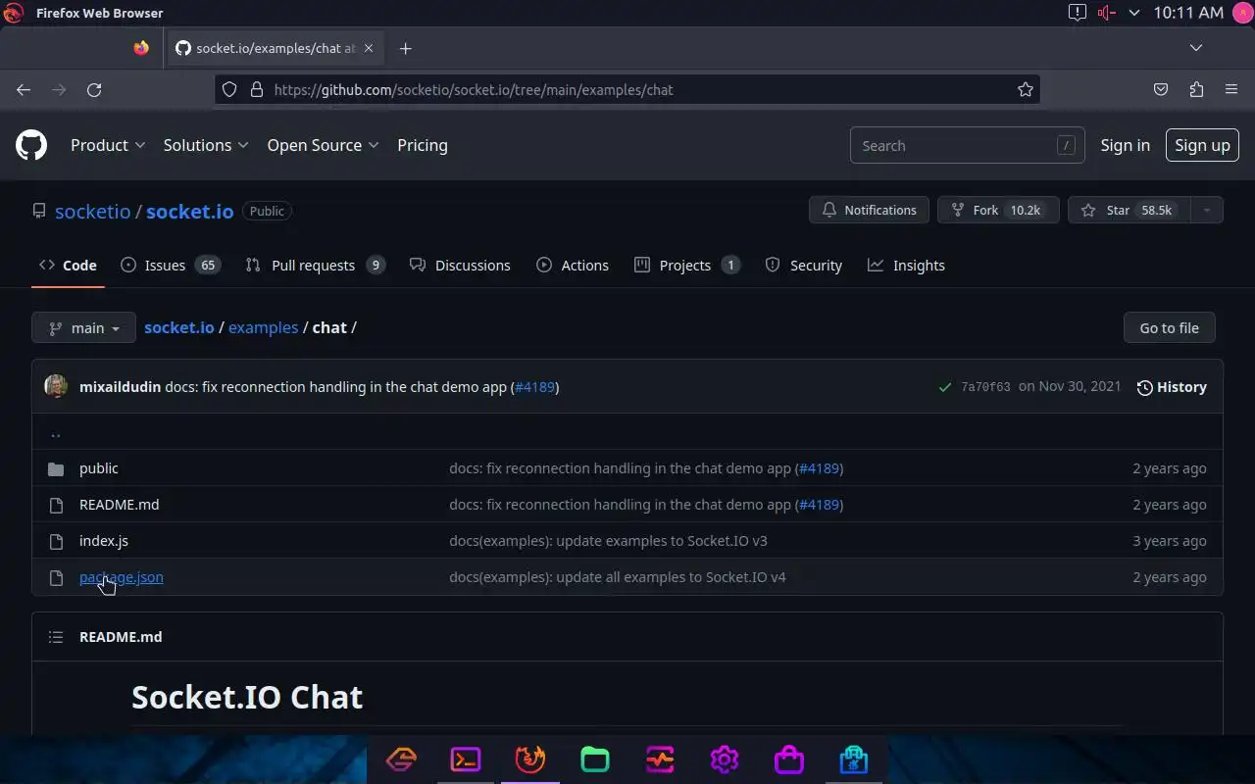Open the file manager dock icon
The width and height of the screenshot is (1255, 784).
point(595,759)
